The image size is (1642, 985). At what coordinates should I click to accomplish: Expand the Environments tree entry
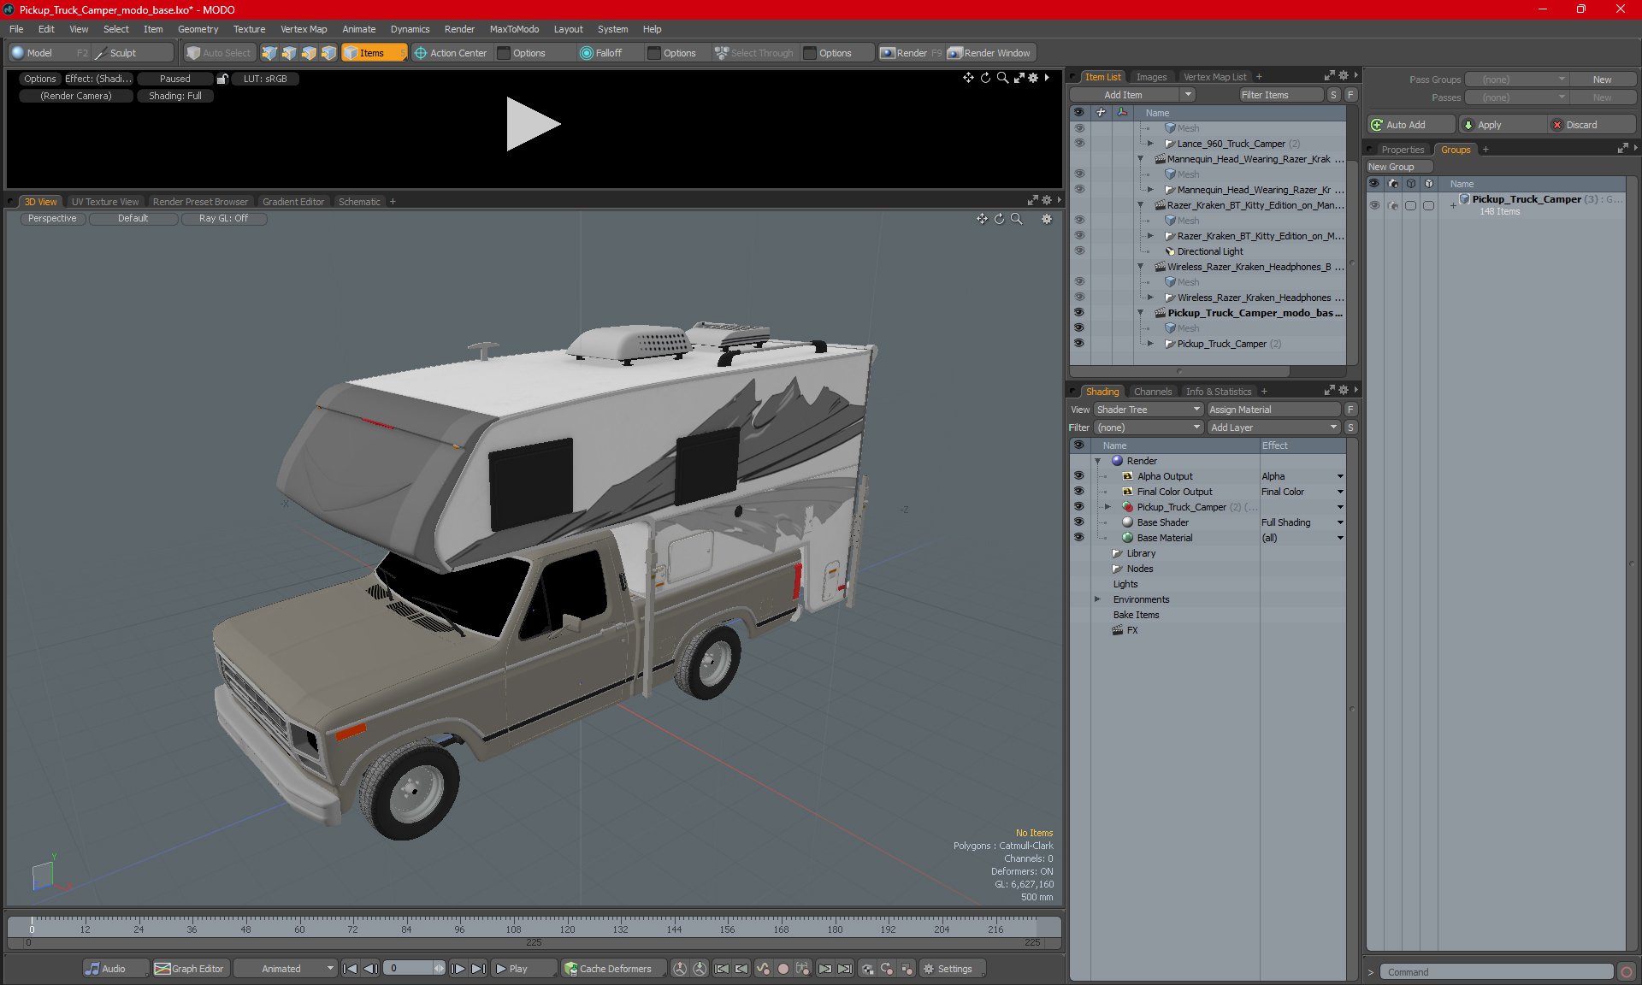pos(1098,599)
